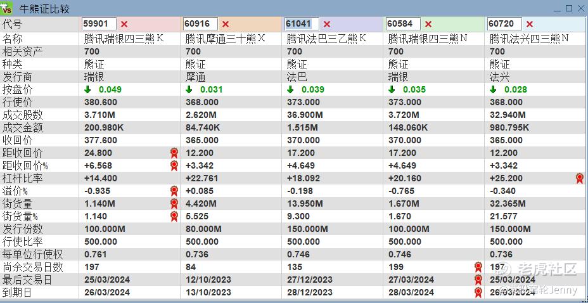This screenshot has width=588, height=303.
Task: Remove warrant 61041 with its red X
Action: [327, 24]
